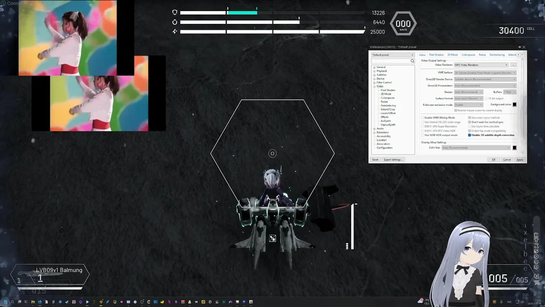Pin the Preferences dialog with the pin icon
The width and height of the screenshot is (545, 307).
click(x=519, y=47)
